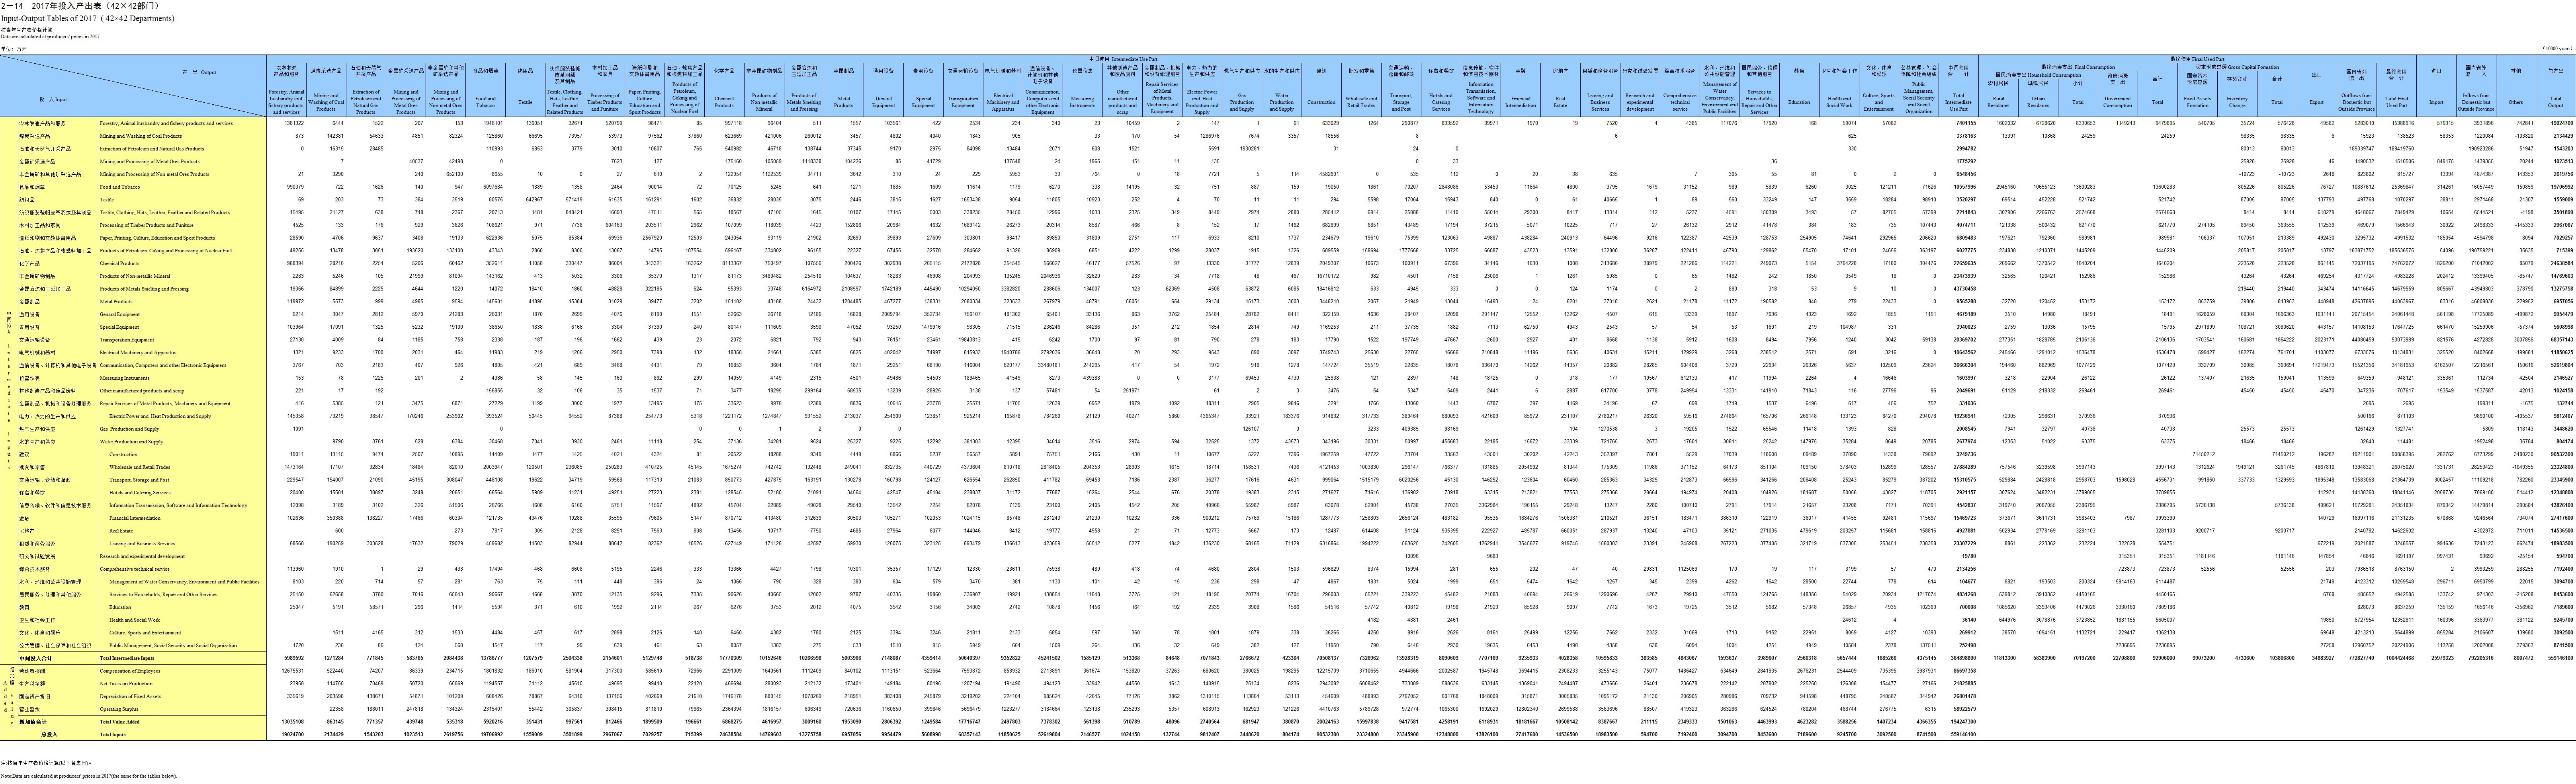The image size is (2576, 784).
Task: Click the 'Health and Social Work' column header
Action: pos(1839,102)
